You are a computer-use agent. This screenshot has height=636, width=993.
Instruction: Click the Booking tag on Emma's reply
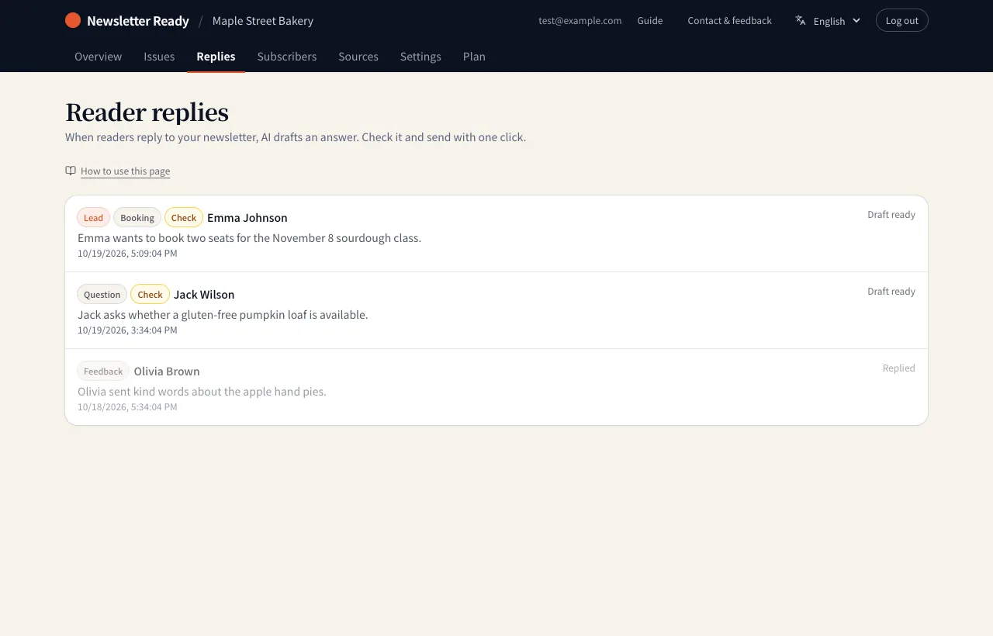click(137, 218)
